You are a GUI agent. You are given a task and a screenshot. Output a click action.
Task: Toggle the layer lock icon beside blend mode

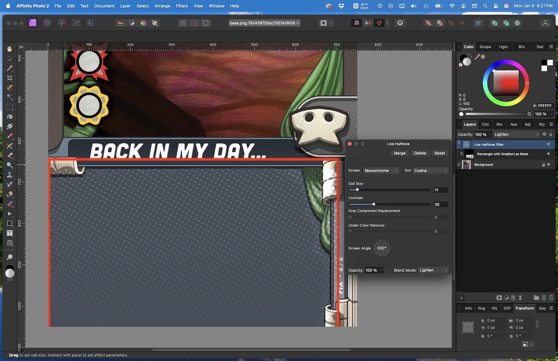point(551,134)
